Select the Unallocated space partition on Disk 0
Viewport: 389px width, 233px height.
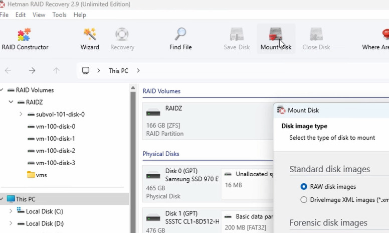tap(247, 183)
